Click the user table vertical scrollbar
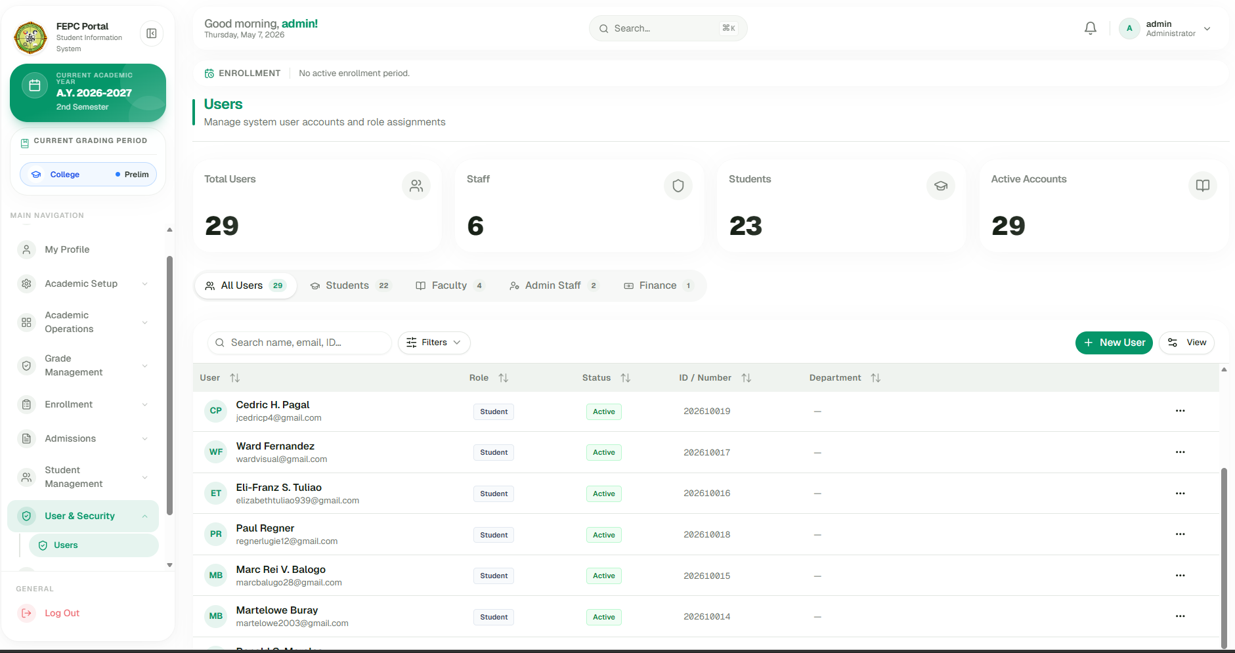 [1224, 558]
